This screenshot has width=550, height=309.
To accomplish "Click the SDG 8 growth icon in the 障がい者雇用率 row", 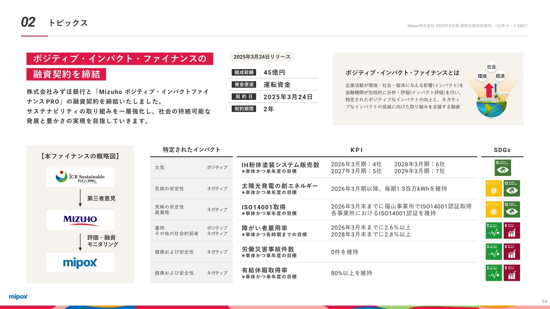I will [x=512, y=230].
